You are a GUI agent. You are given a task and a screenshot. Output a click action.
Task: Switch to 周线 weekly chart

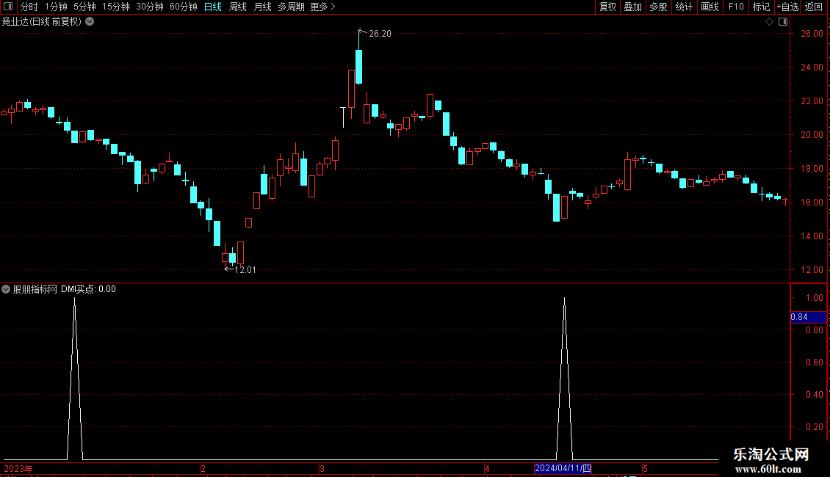(x=238, y=7)
